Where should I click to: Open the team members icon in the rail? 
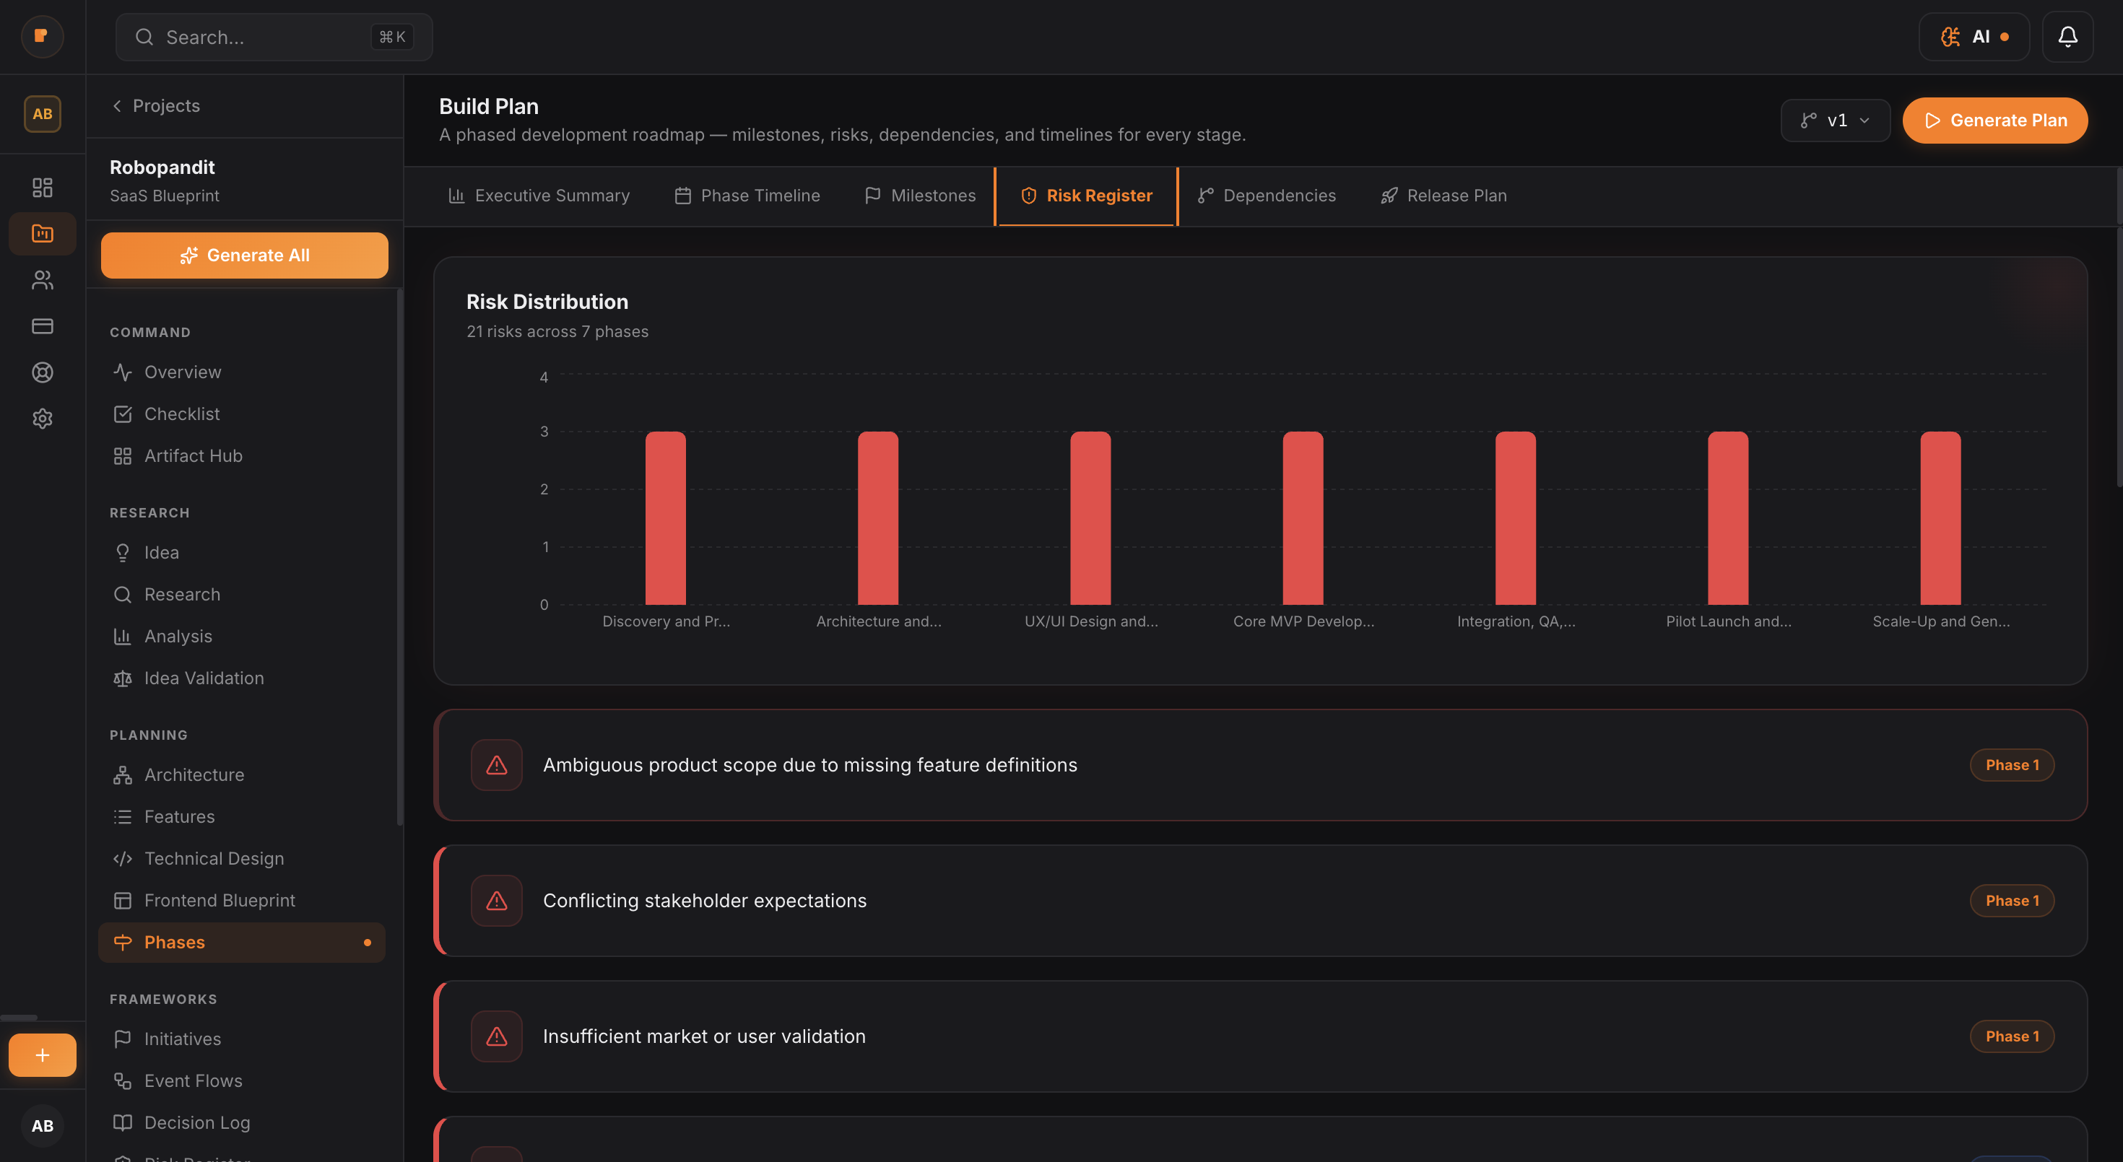click(x=42, y=280)
